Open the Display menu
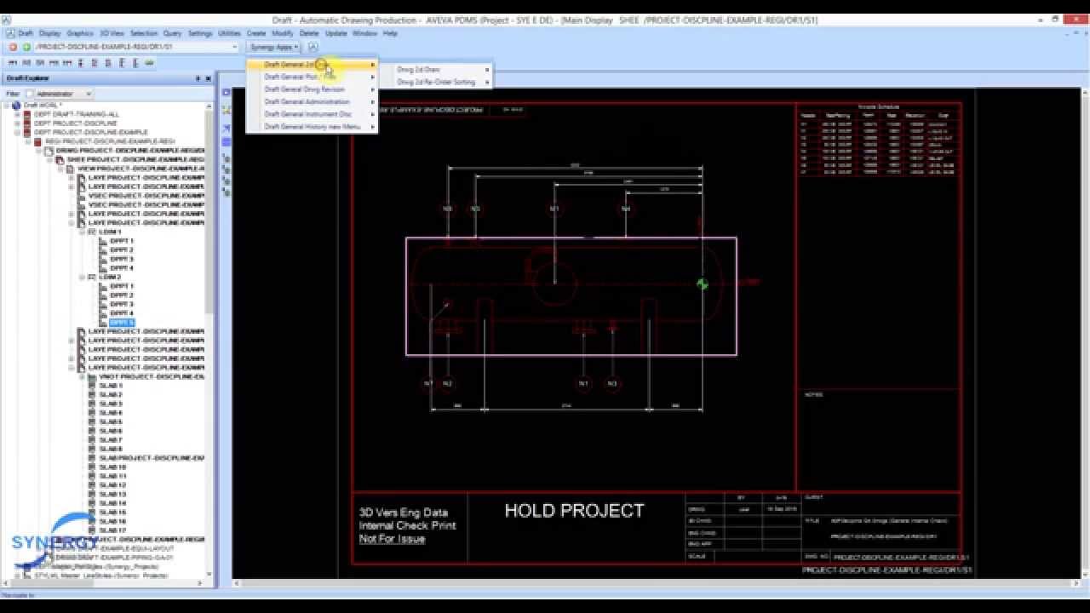 [49, 33]
